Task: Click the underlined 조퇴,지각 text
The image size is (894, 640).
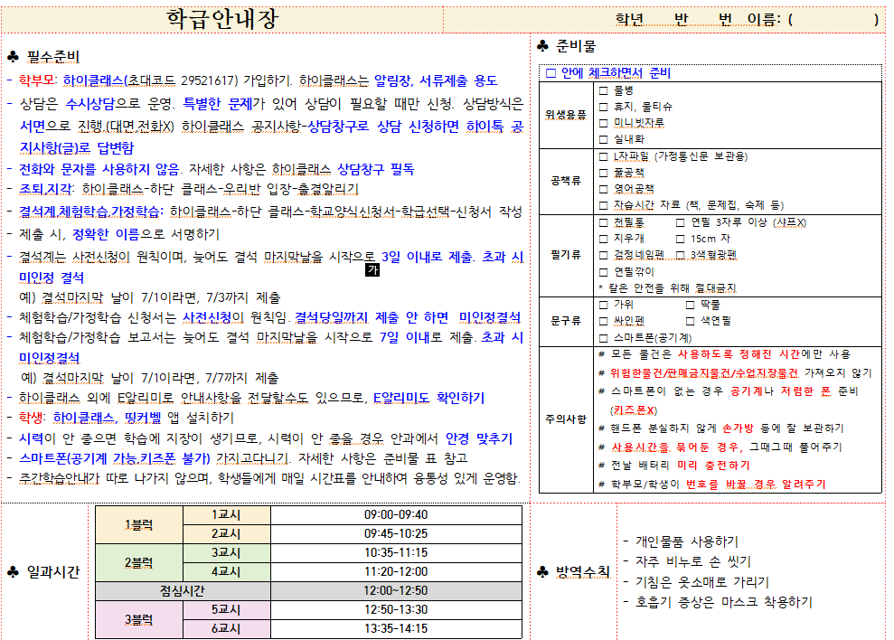Action: click(x=45, y=189)
